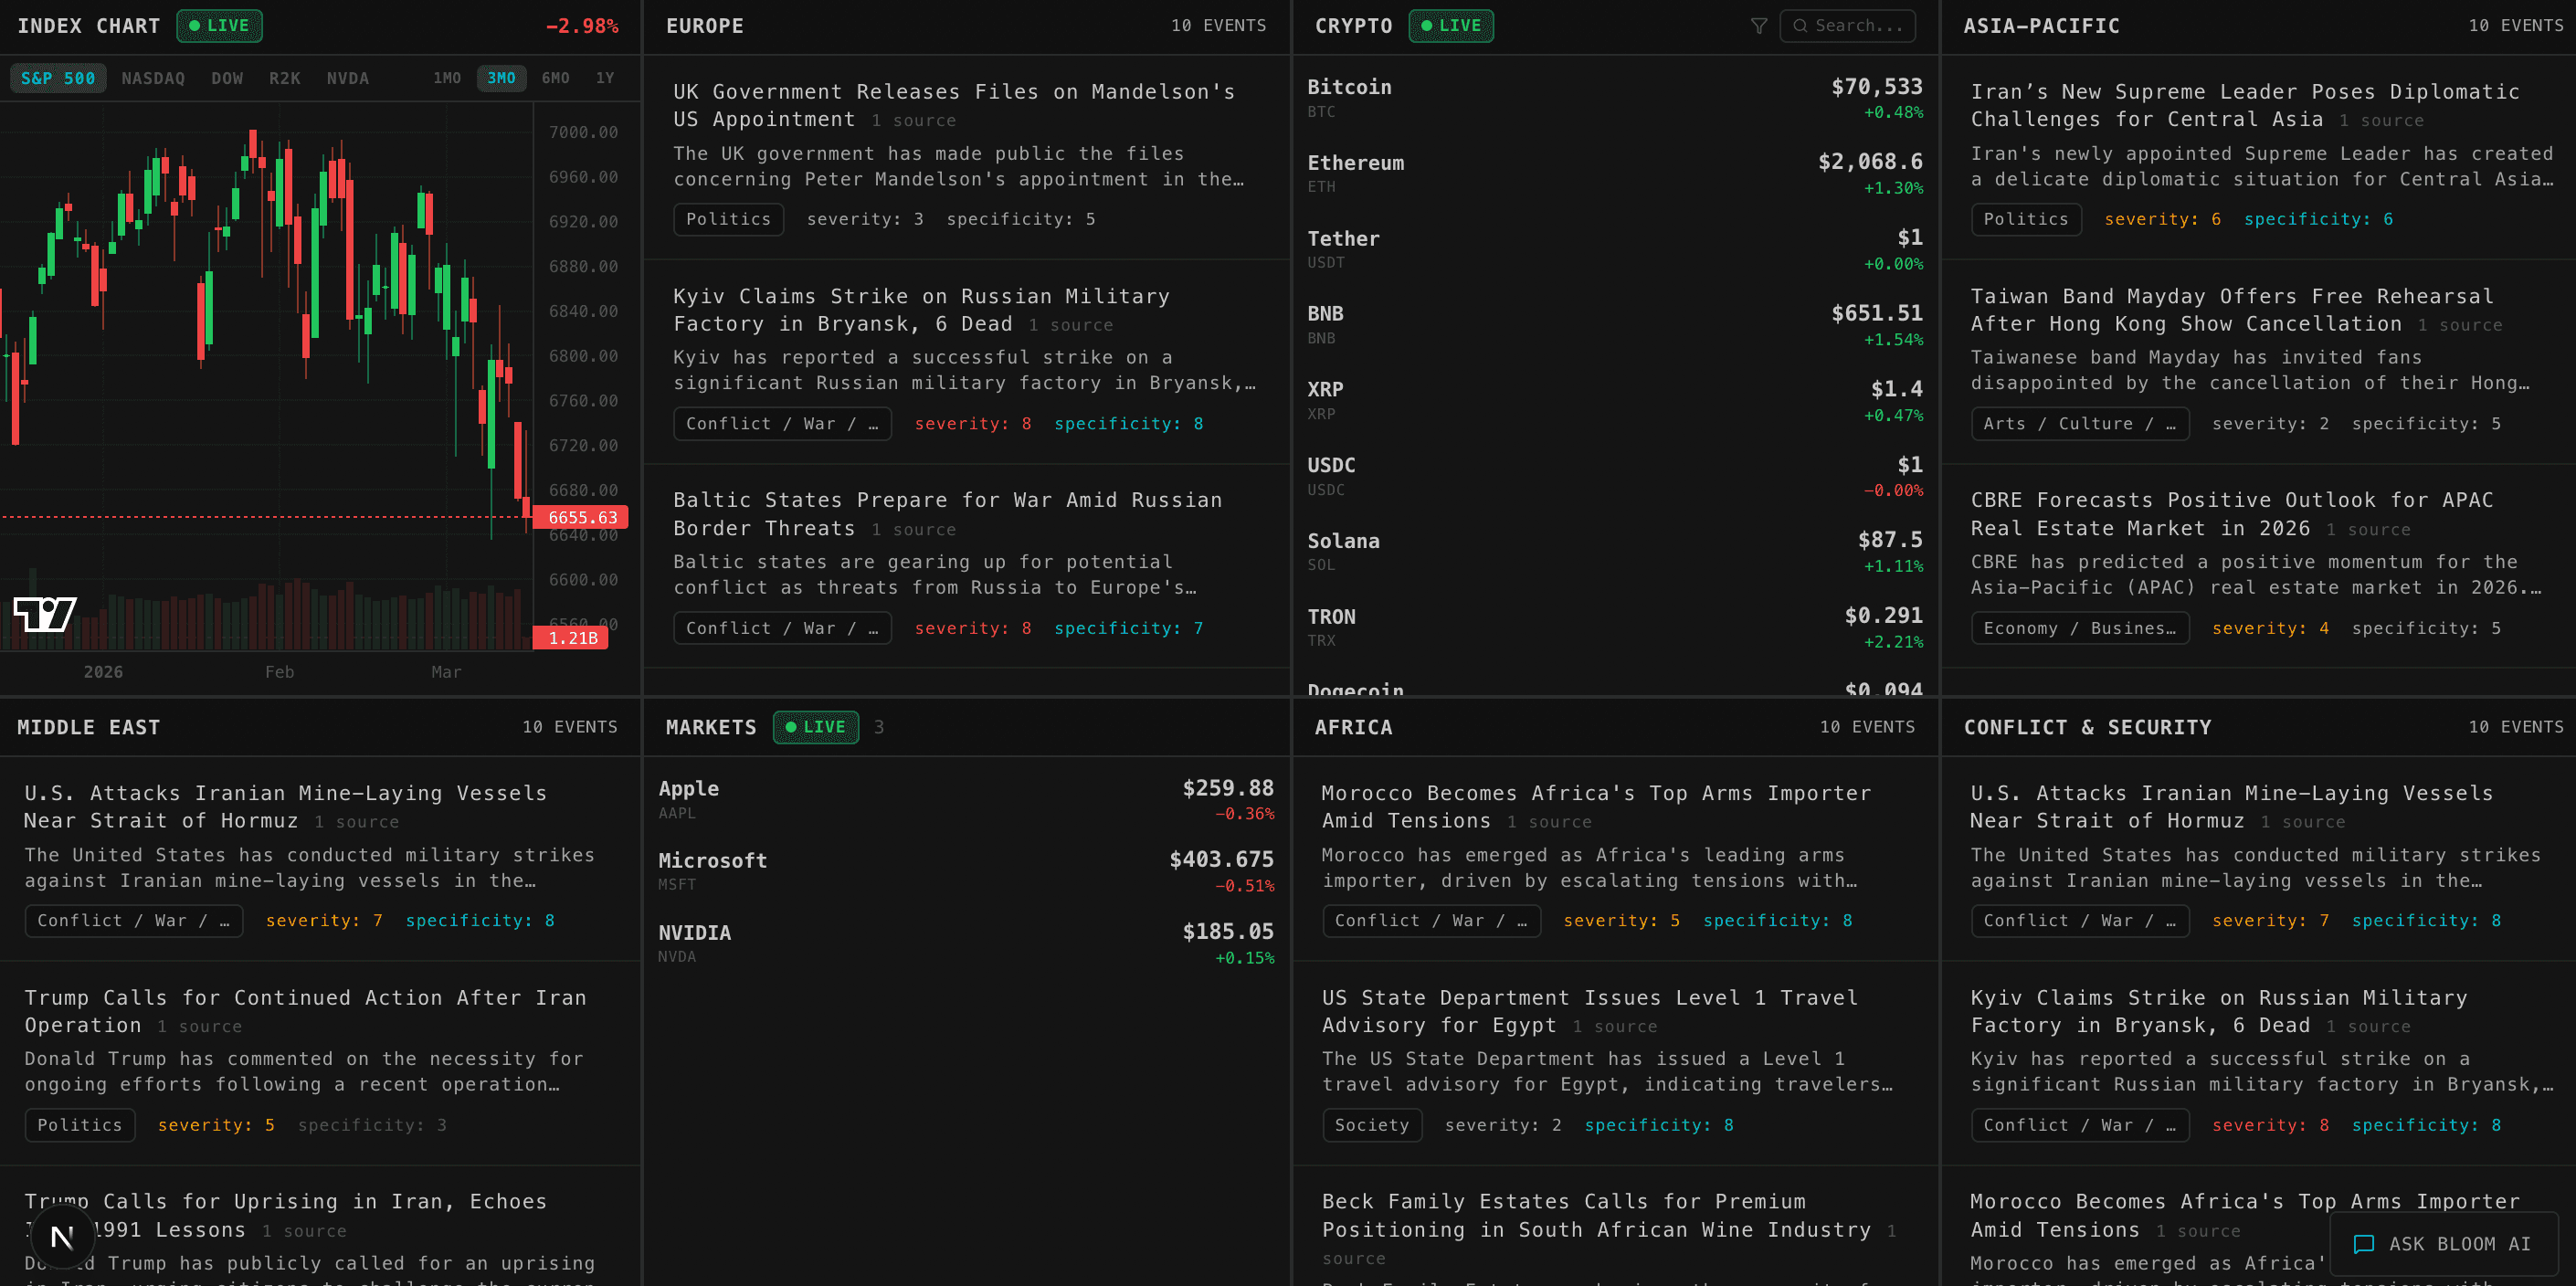
Task: Expand the Arts/Culture tag on the Mayday rehearsal story
Action: click(x=2080, y=423)
